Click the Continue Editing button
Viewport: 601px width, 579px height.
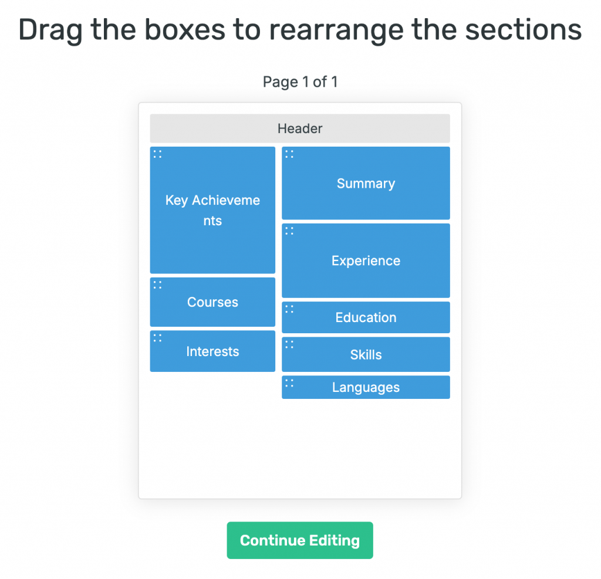click(300, 540)
